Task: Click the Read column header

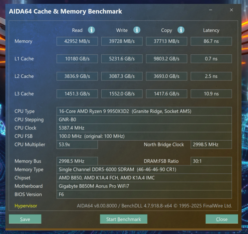Action: (x=77, y=30)
